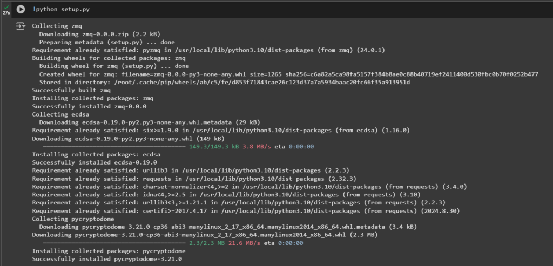Click the Downloading zmq-0.0.0.zip line
This screenshot has height=266, width=553.
[100, 34]
